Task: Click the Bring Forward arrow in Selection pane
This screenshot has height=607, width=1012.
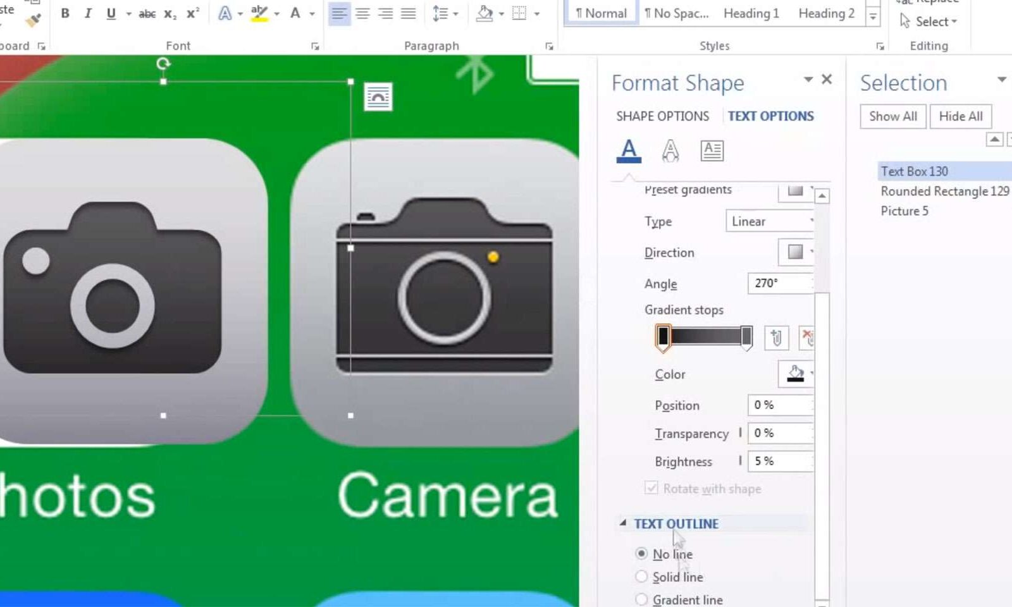Action: point(995,139)
